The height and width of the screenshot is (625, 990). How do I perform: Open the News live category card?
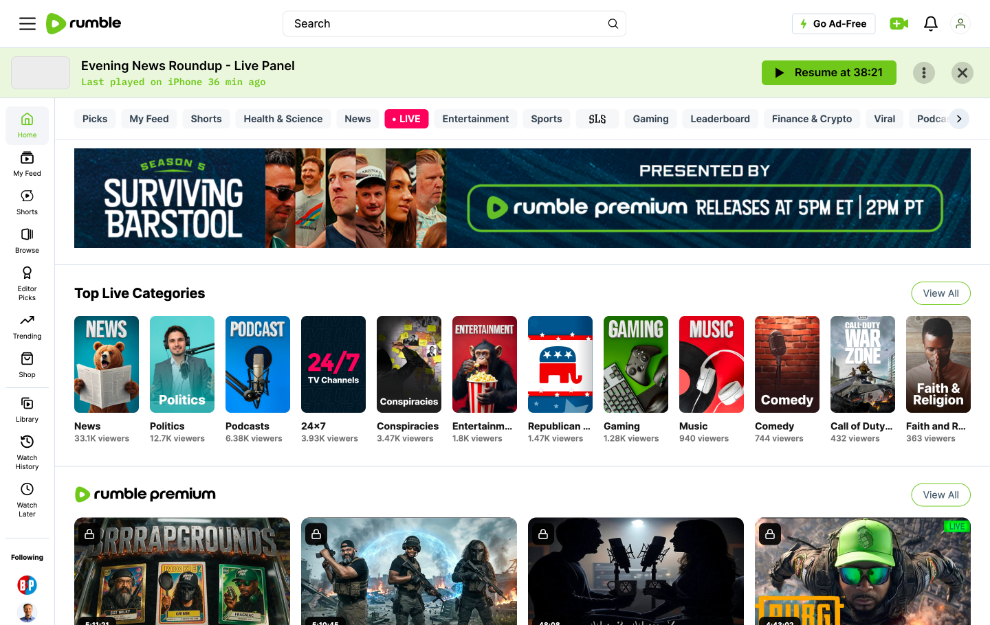[107, 365]
